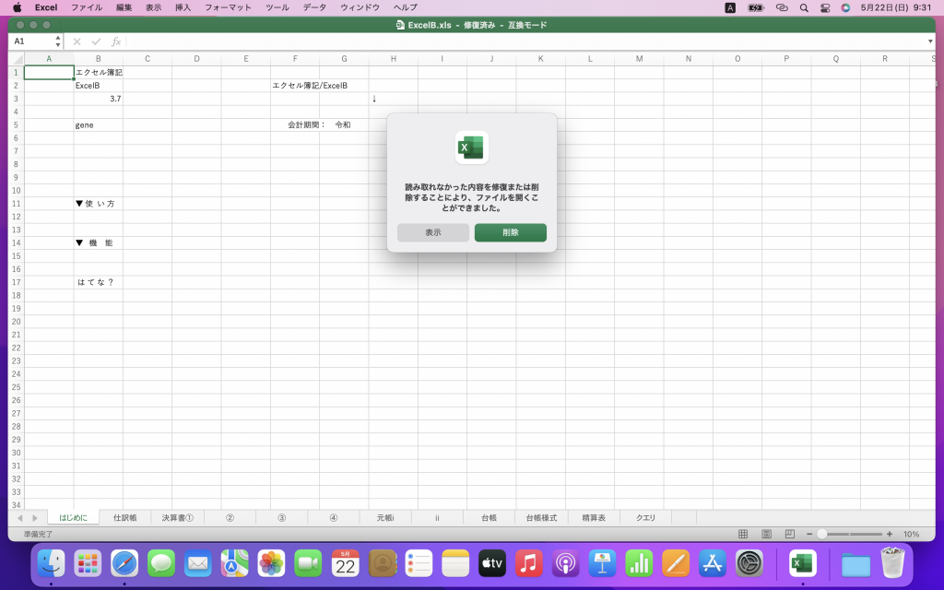Expand the formula bar with its right chevron
Image resolution: width=944 pixels, height=590 pixels.
pyautogui.click(x=929, y=41)
